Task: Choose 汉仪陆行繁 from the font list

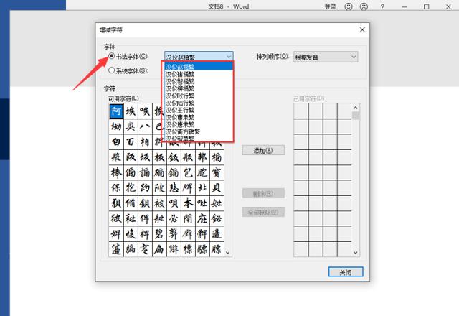Action: [x=199, y=103]
